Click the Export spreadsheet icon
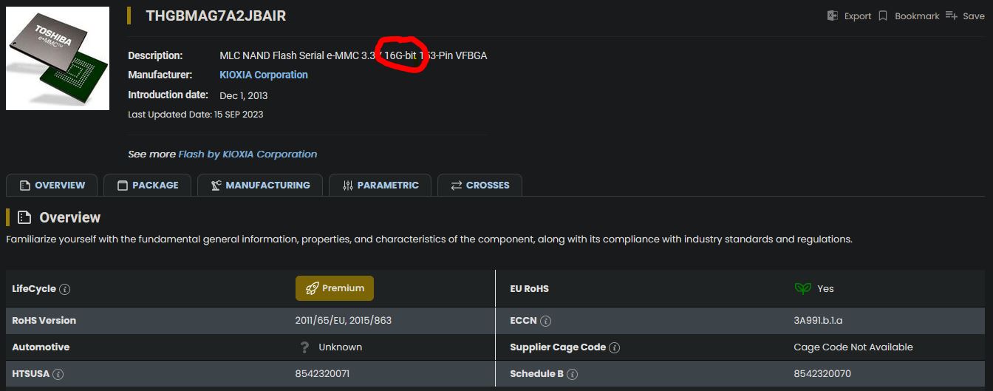Image resolution: width=993 pixels, height=391 pixels. point(832,16)
